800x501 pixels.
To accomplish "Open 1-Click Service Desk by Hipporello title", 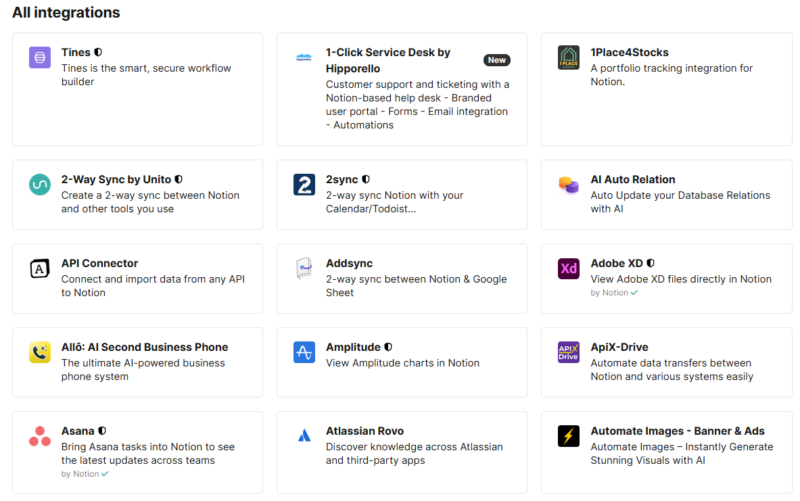I will [387, 60].
